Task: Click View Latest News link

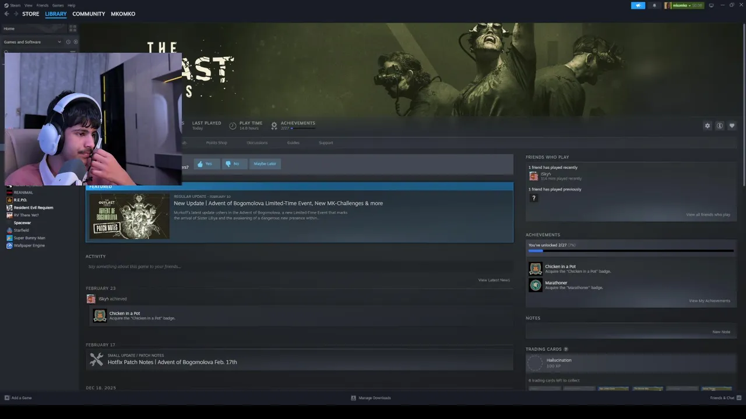Action: click(494, 280)
